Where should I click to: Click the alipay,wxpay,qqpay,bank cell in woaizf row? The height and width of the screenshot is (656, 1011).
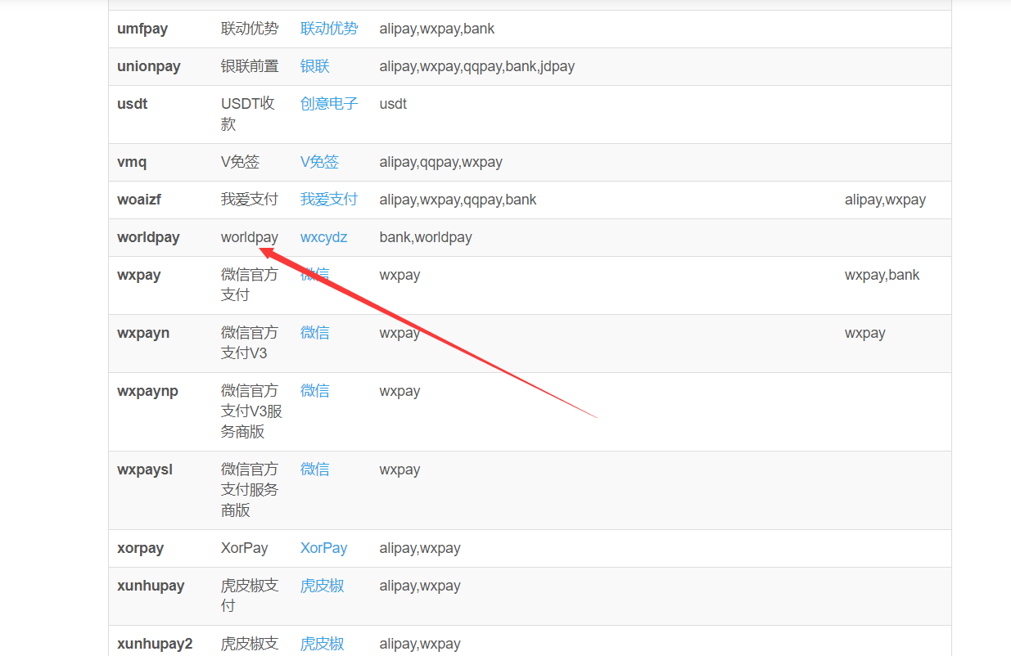point(458,200)
